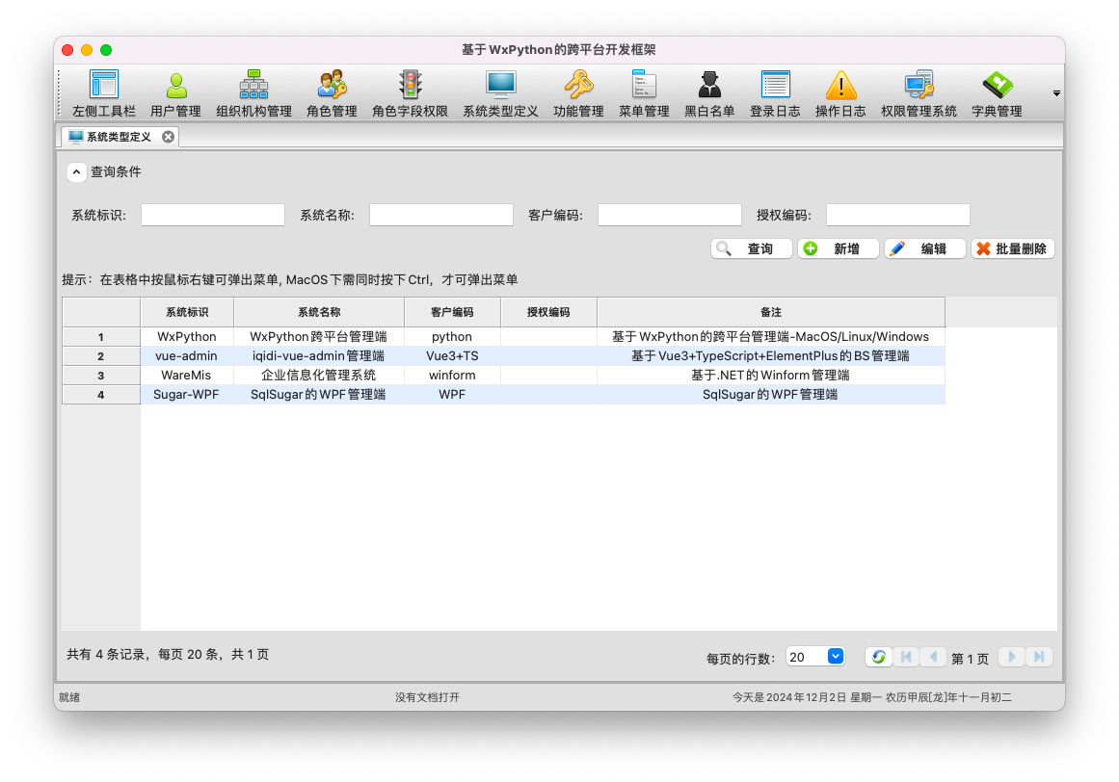The height and width of the screenshot is (782, 1119).
Task: Go to first page arrow
Action: click(906, 657)
